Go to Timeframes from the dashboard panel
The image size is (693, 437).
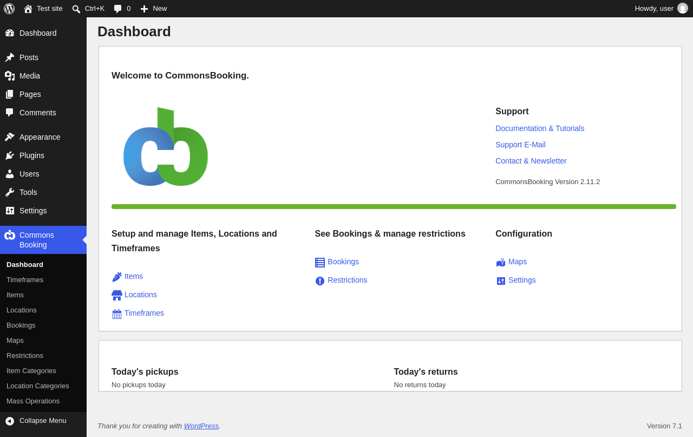(x=144, y=313)
